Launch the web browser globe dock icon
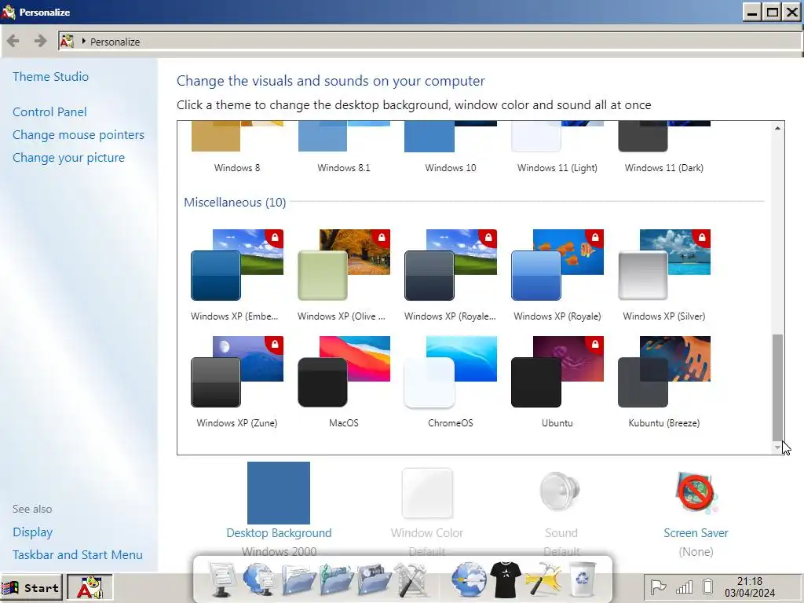Image resolution: width=804 pixels, height=603 pixels. (x=469, y=579)
